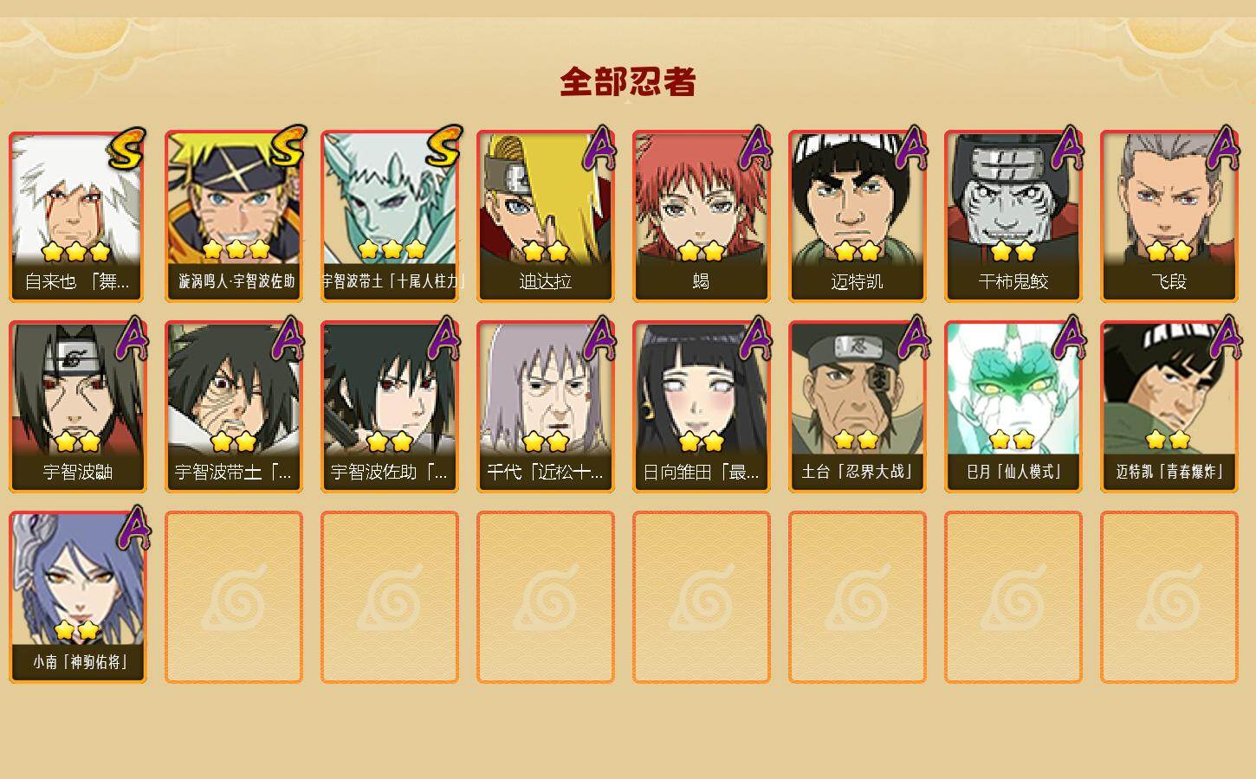Choose the 飞段 ninja card
This screenshot has width=1256, height=779.
(1169, 216)
